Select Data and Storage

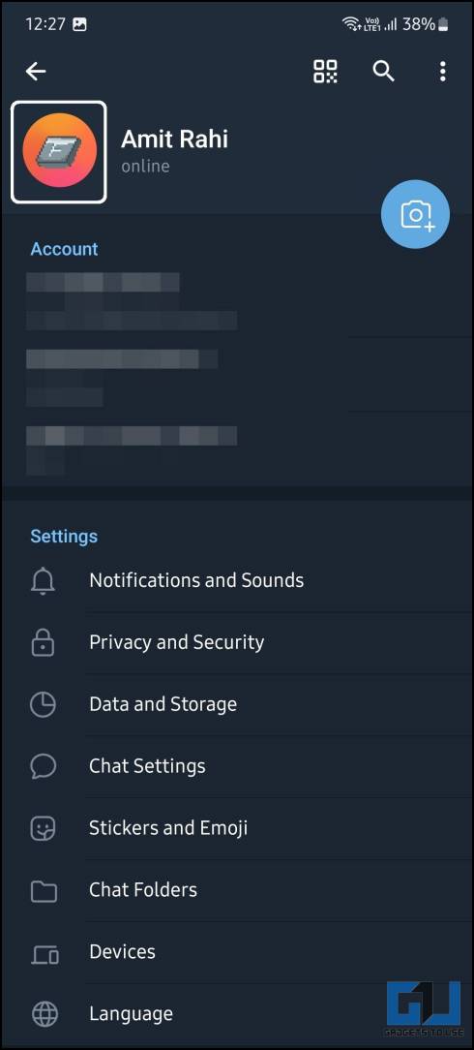237,704
